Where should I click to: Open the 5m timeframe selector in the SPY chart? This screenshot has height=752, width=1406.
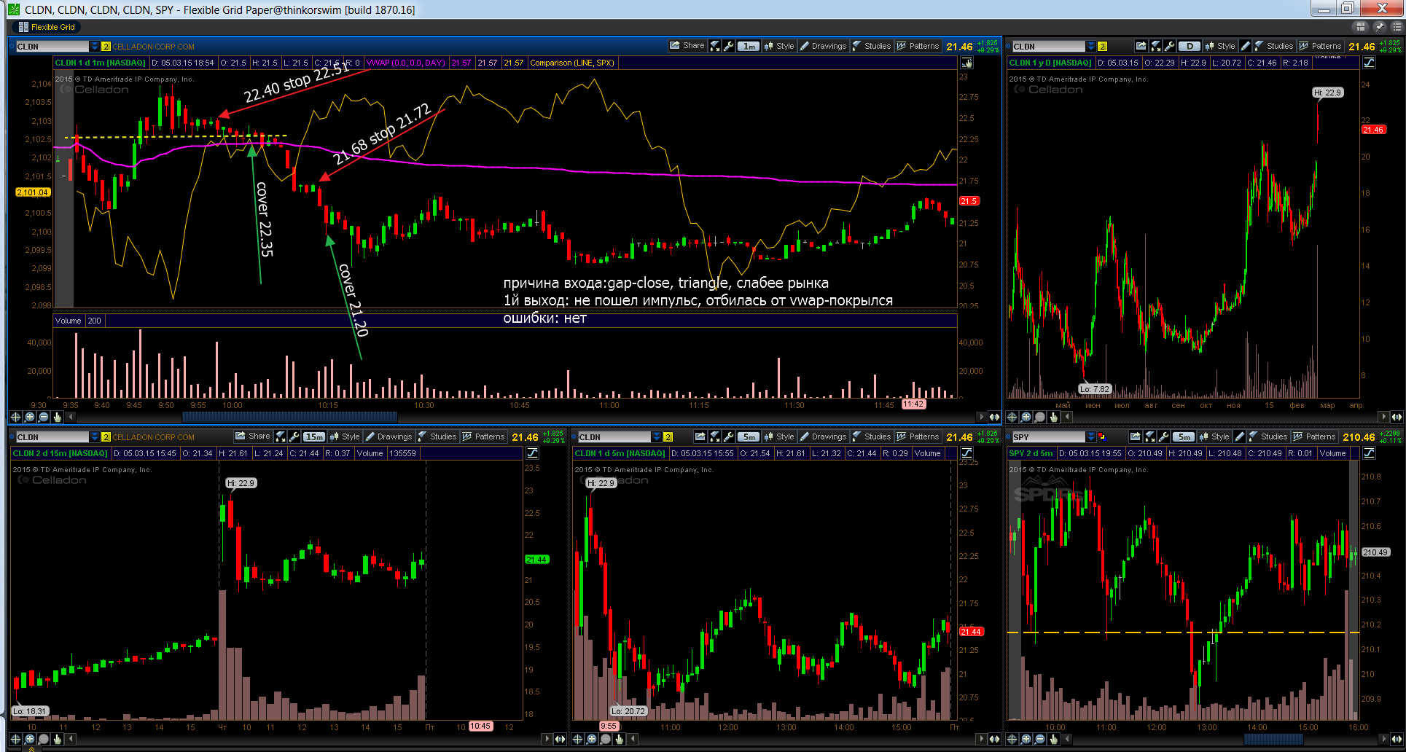pos(1184,436)
